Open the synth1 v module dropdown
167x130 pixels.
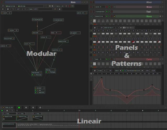[x=61, y=50]
